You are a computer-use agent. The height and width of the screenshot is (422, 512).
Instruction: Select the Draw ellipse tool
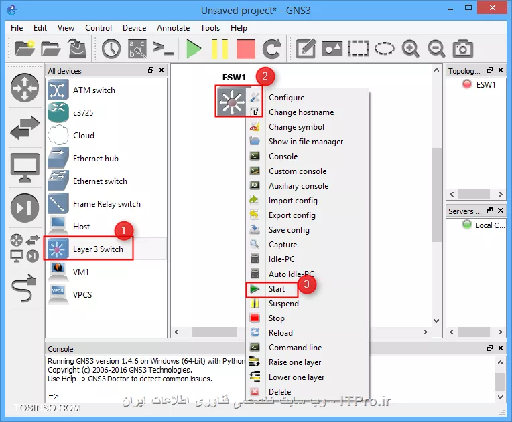384,49
